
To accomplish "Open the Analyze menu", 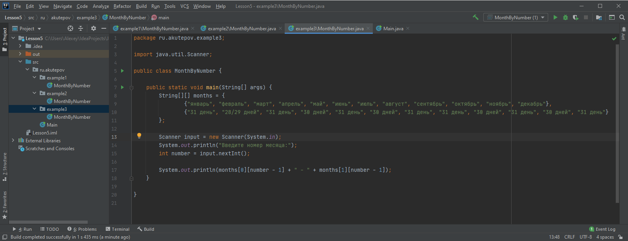I will coord(101,6).
